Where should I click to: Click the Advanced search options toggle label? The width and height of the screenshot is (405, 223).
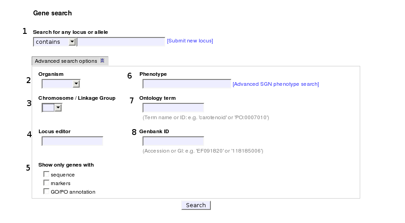coord(66,61)
